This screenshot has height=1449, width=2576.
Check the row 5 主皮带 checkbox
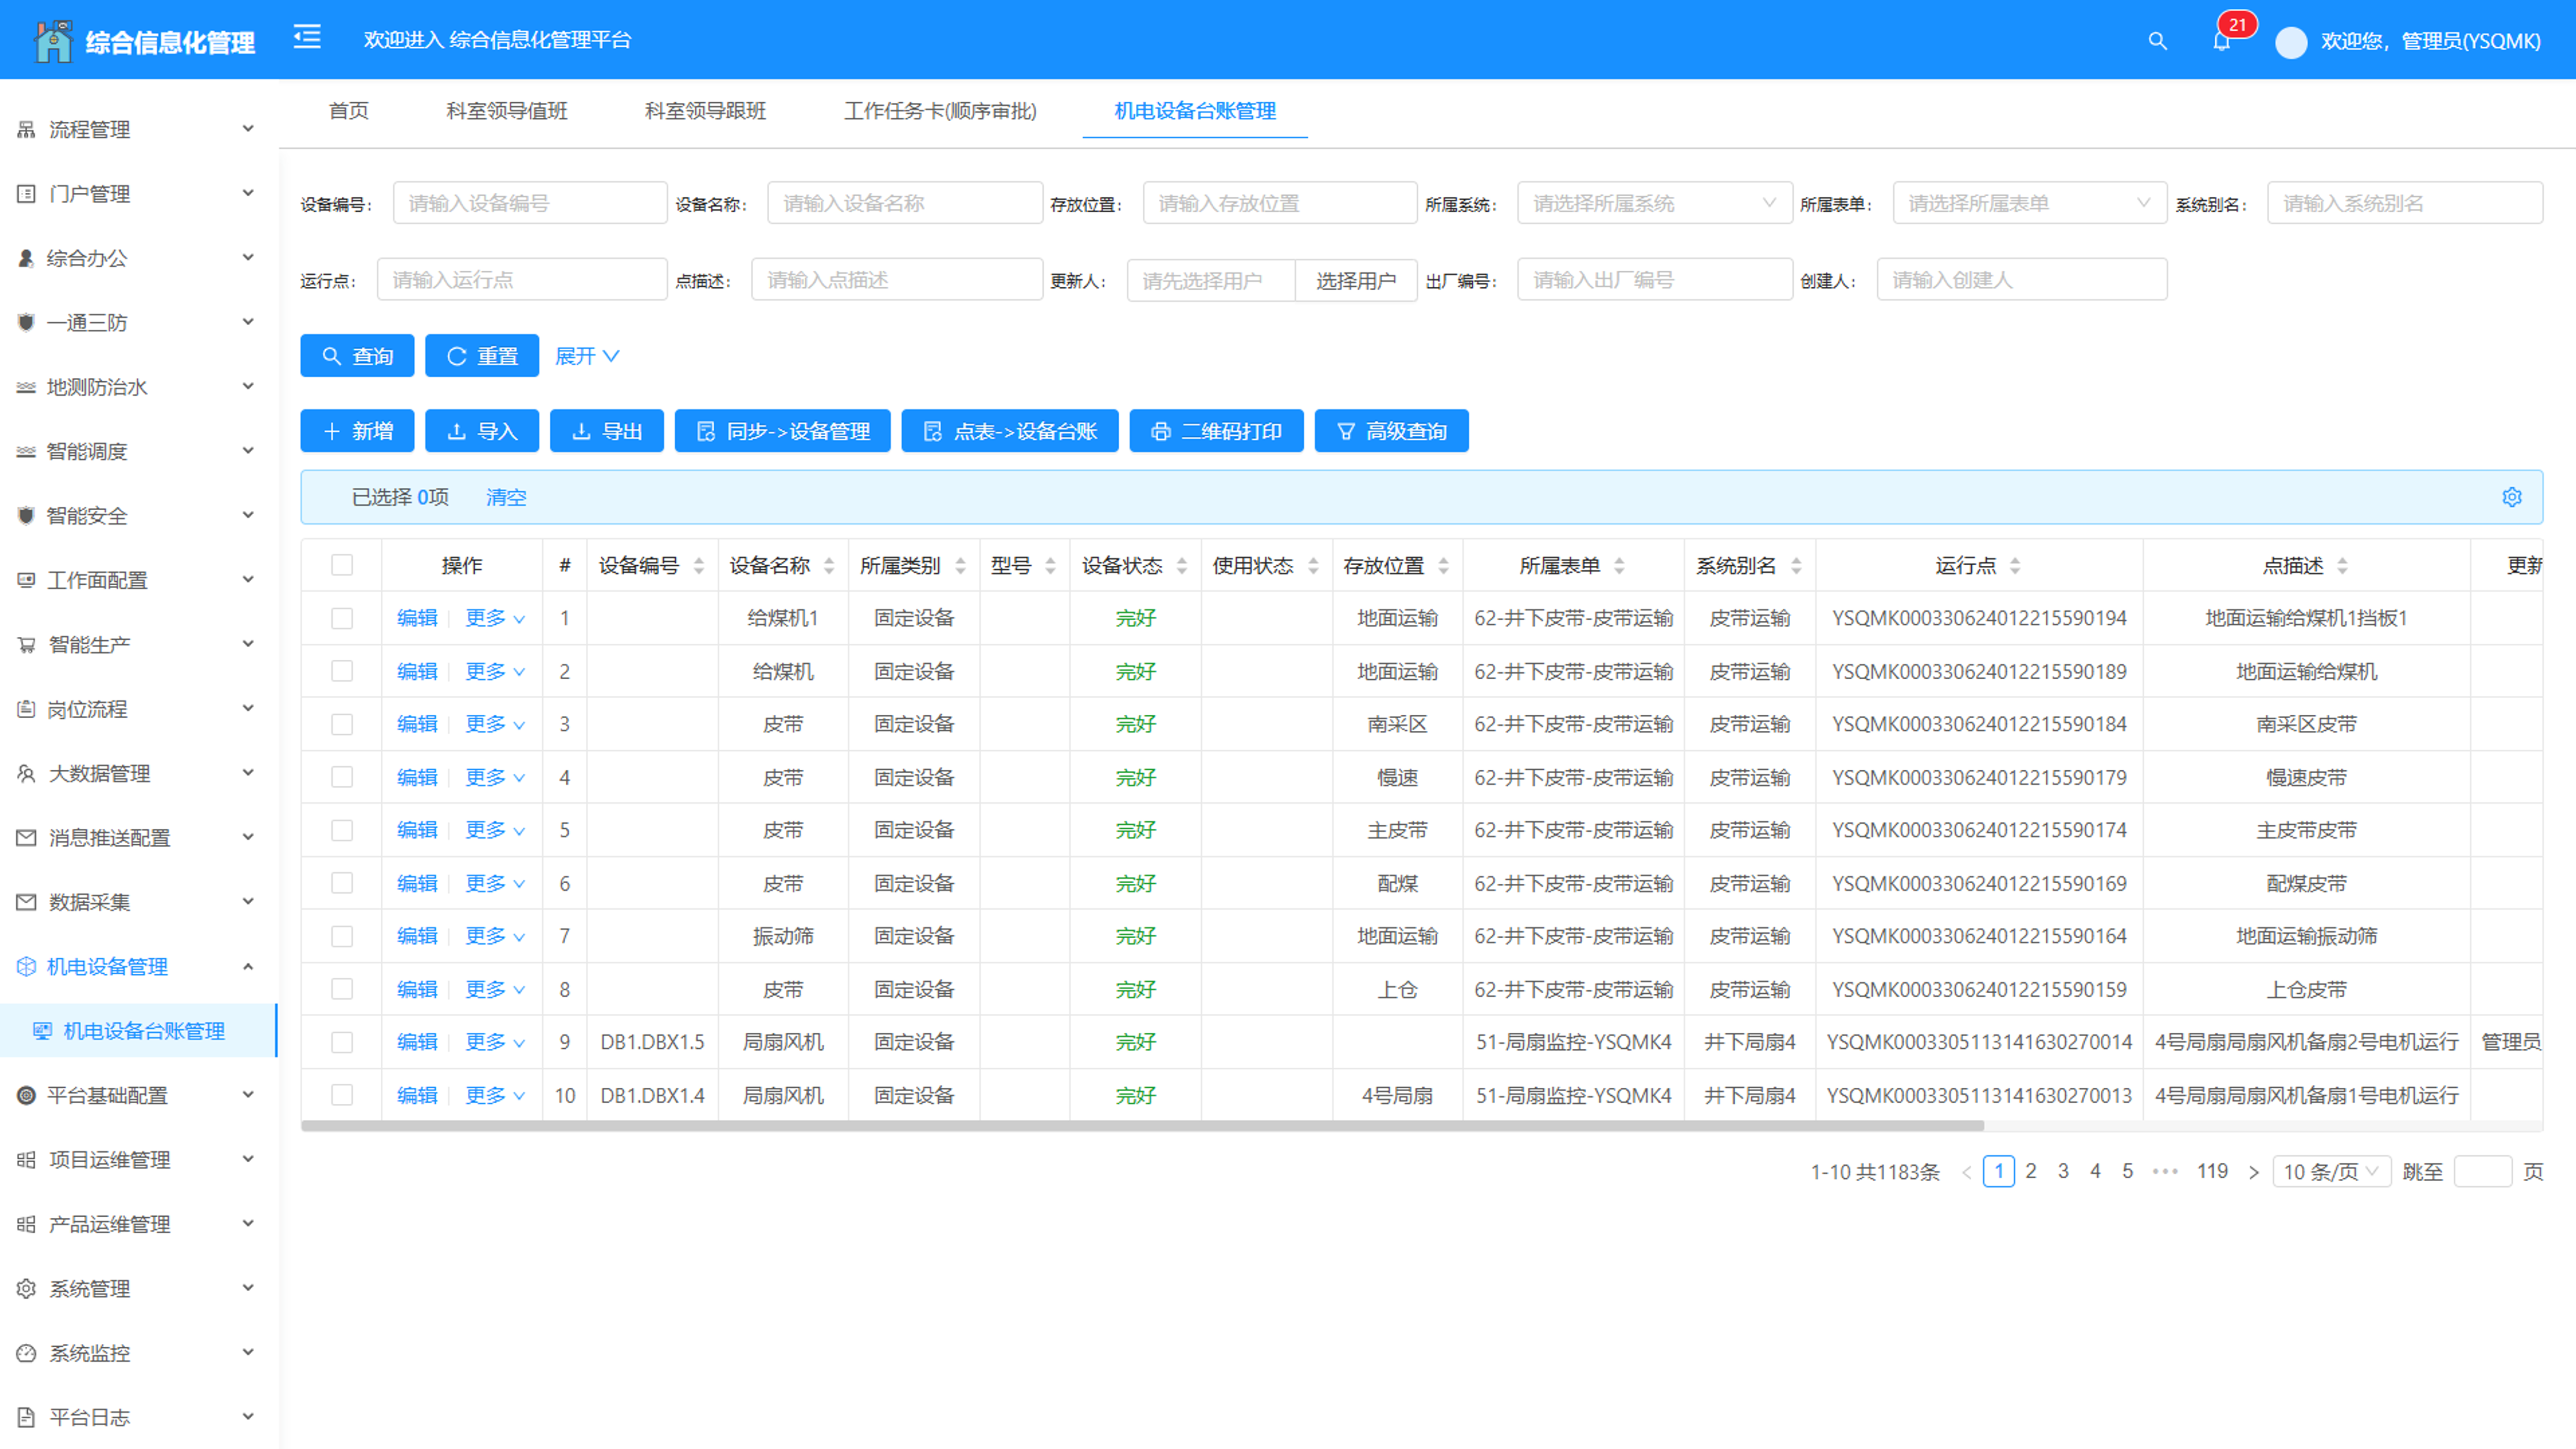(x=342, y=830)
